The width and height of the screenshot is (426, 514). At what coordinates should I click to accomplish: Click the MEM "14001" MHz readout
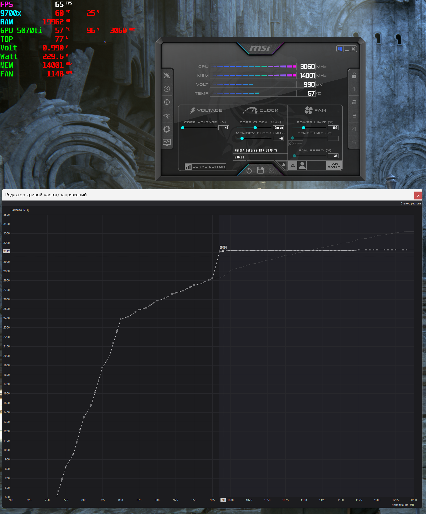307,75
